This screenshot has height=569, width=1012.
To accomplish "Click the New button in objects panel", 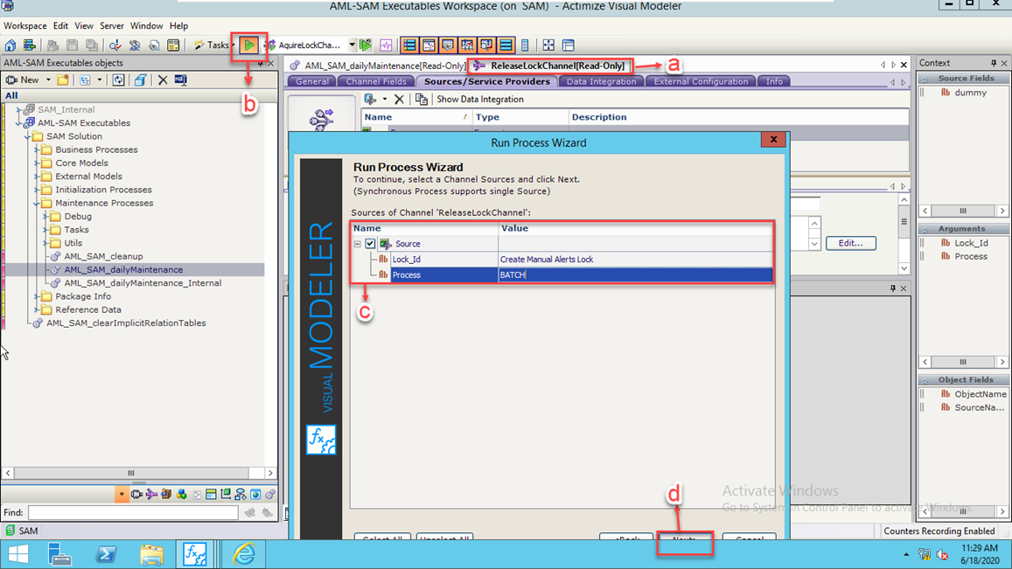I will [x=23, y=80].
